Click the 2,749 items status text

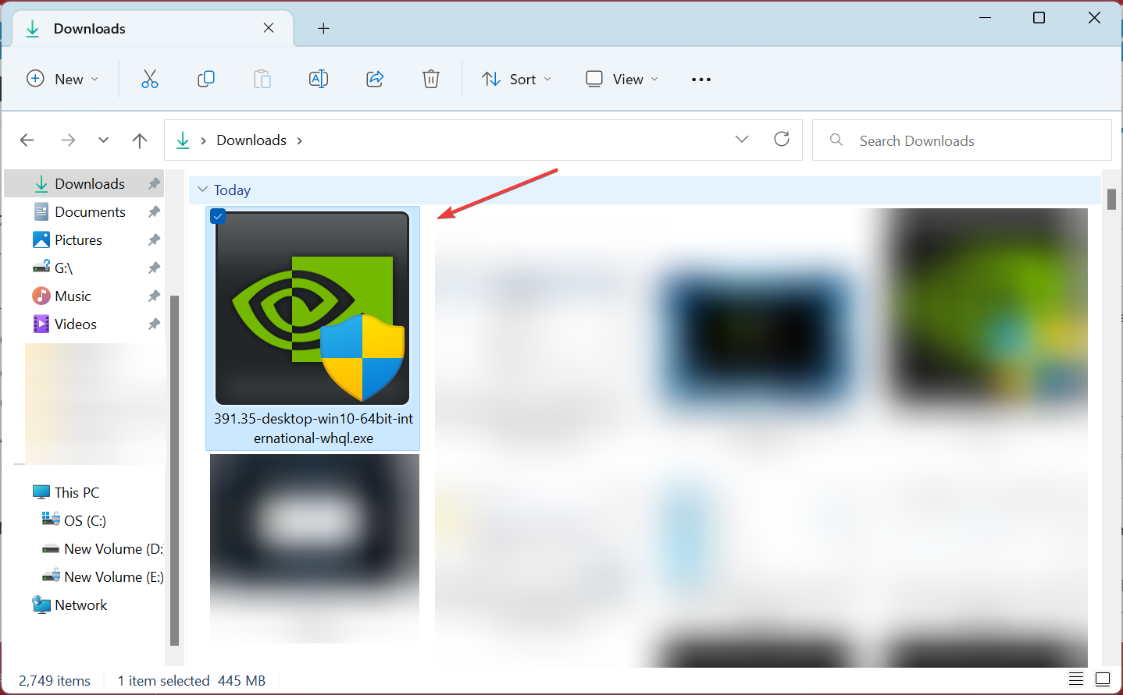pyautogui.click(x=55, y=681)
